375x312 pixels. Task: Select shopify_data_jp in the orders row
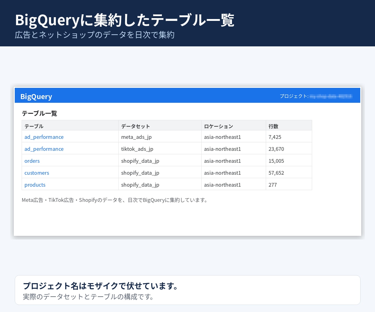140,161
